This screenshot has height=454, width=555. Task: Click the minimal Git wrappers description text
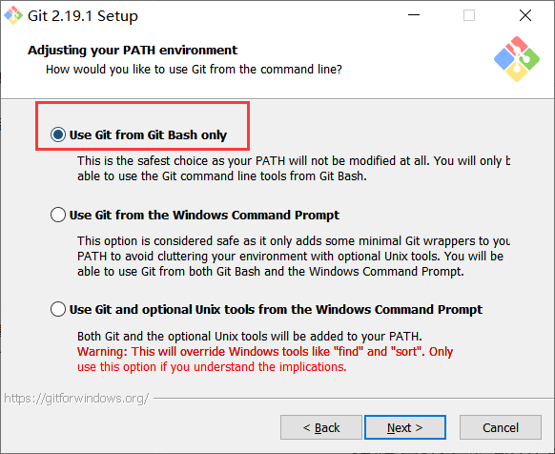294,256
